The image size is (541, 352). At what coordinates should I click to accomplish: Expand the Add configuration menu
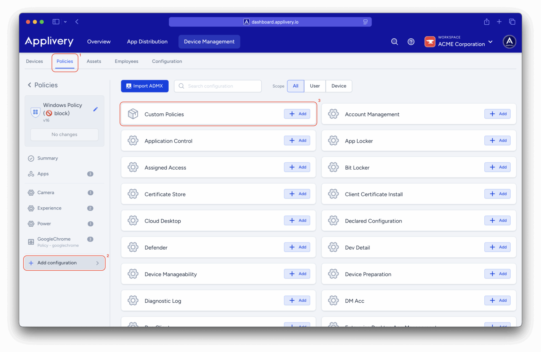(64, 263)
